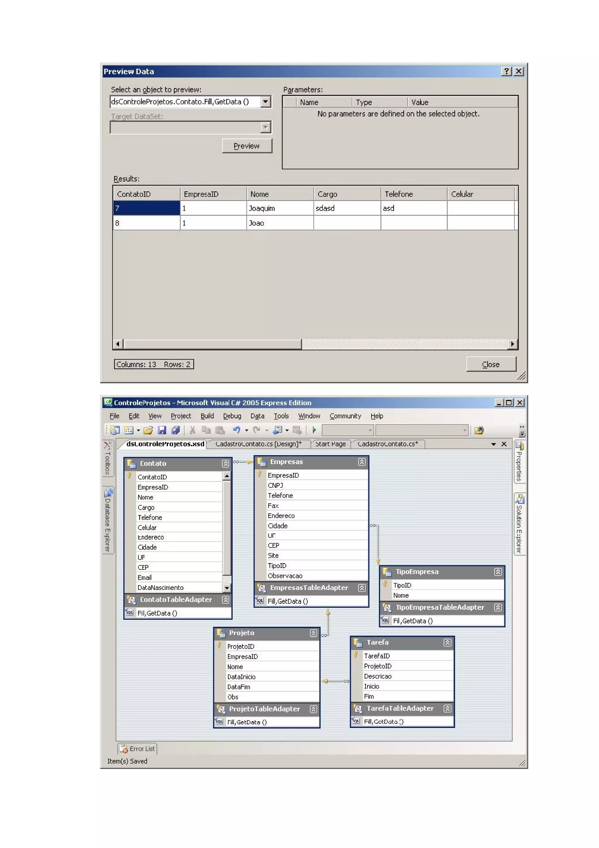Collapse the Contato table header
599x848 pixels.
[225, 464]
